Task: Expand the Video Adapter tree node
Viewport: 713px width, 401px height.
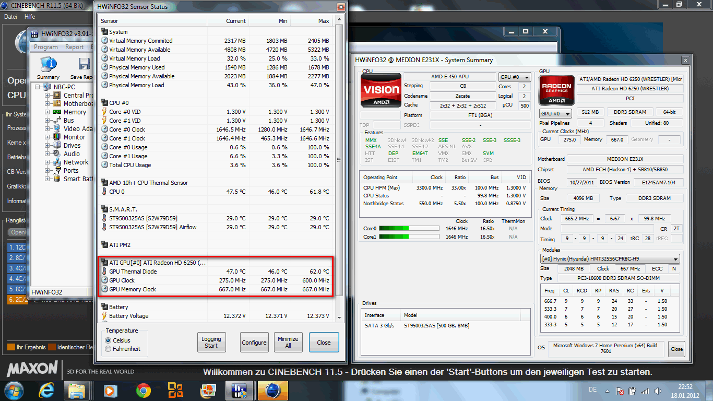Action: coord(47,129)
